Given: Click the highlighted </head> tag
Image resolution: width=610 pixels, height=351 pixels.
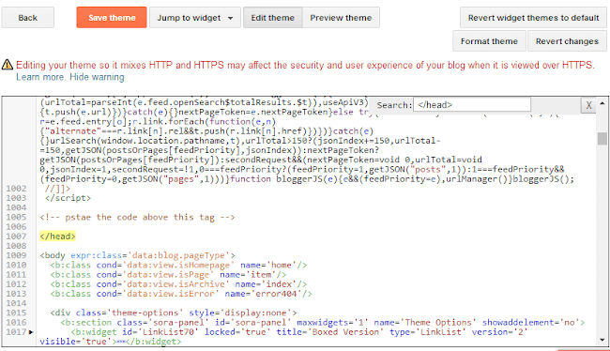Looking at the screenshot, I should [57, 237].
